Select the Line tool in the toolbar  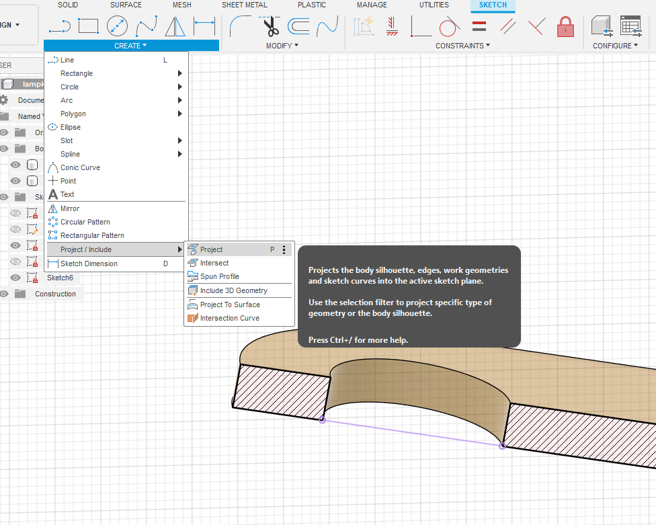(59, 27)
